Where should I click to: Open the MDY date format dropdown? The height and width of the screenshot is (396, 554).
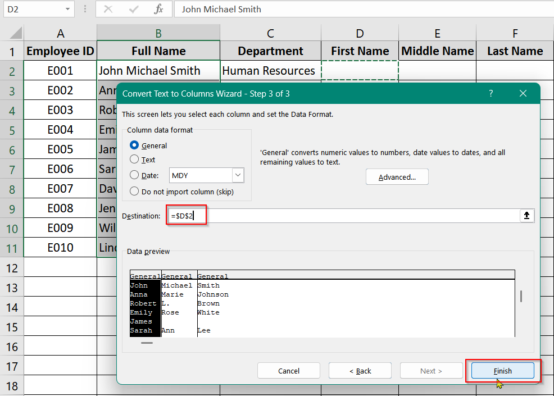(238, 175)
